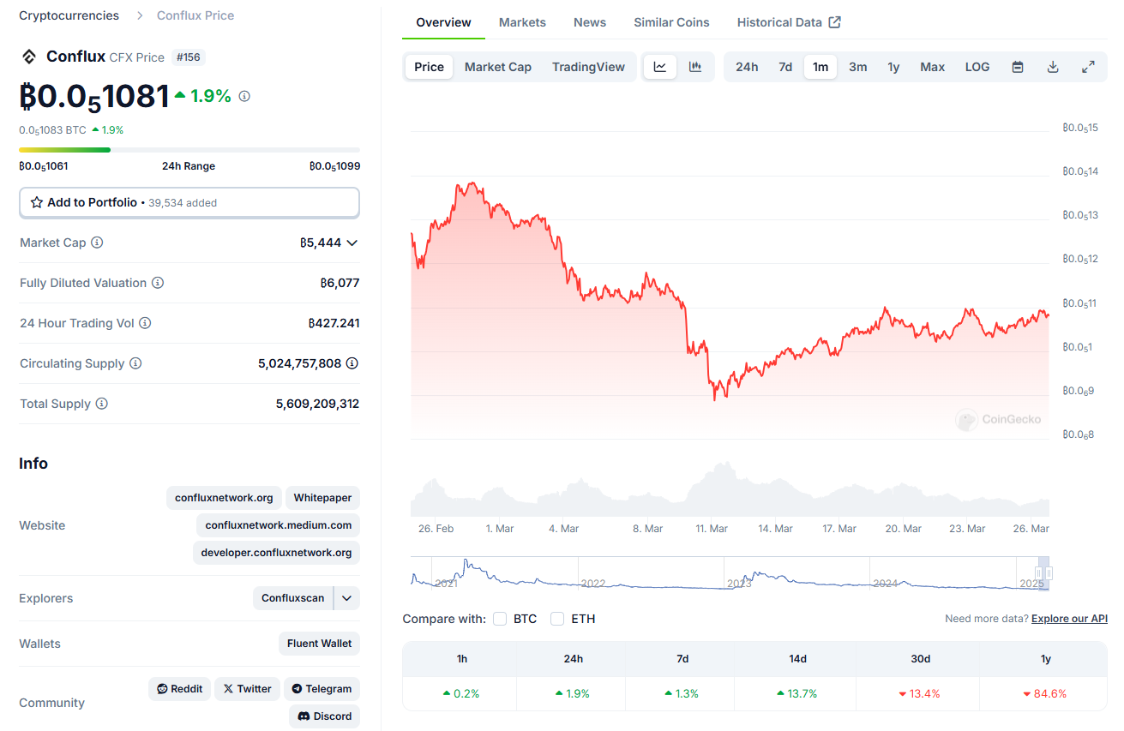
Task: Open the Historical Data tab
Action: [x=789, y=22]
